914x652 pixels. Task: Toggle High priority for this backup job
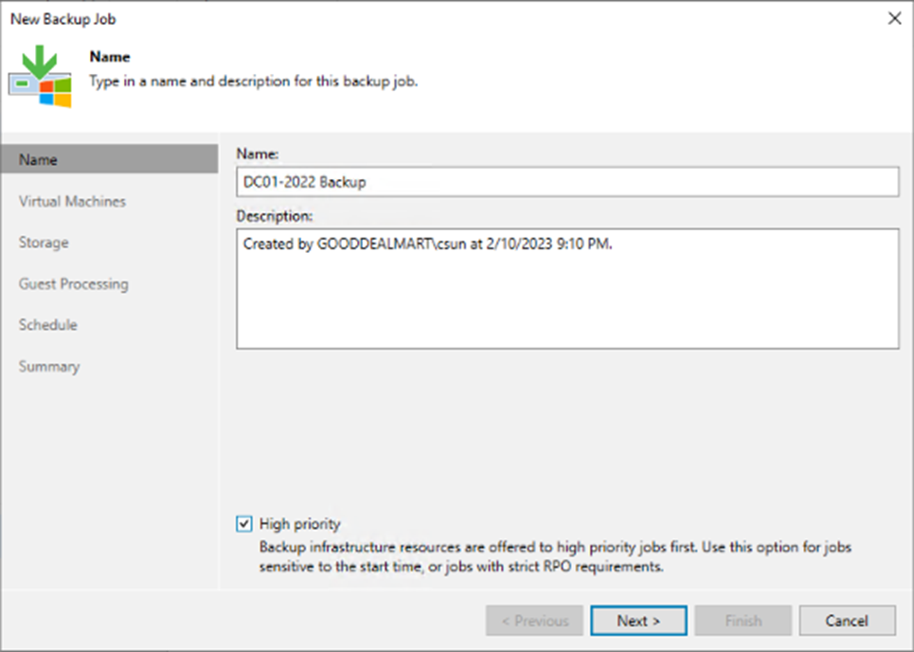coord(244,523)
